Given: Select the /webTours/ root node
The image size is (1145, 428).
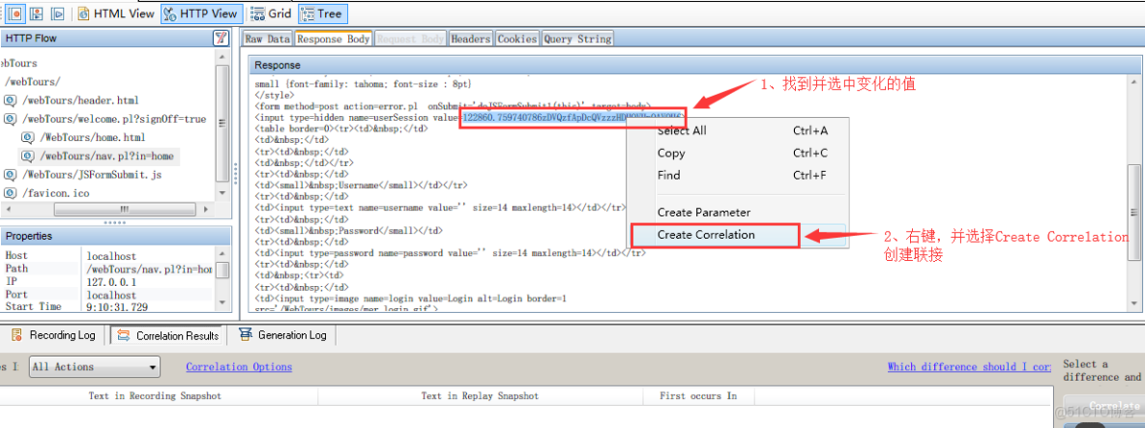Looking at the screenshot, I should pyautogui.click(x=33, y=82).
